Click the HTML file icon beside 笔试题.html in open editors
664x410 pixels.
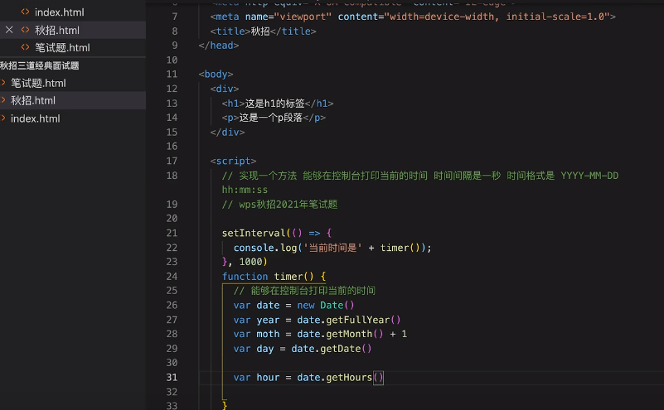pos(26,47)
